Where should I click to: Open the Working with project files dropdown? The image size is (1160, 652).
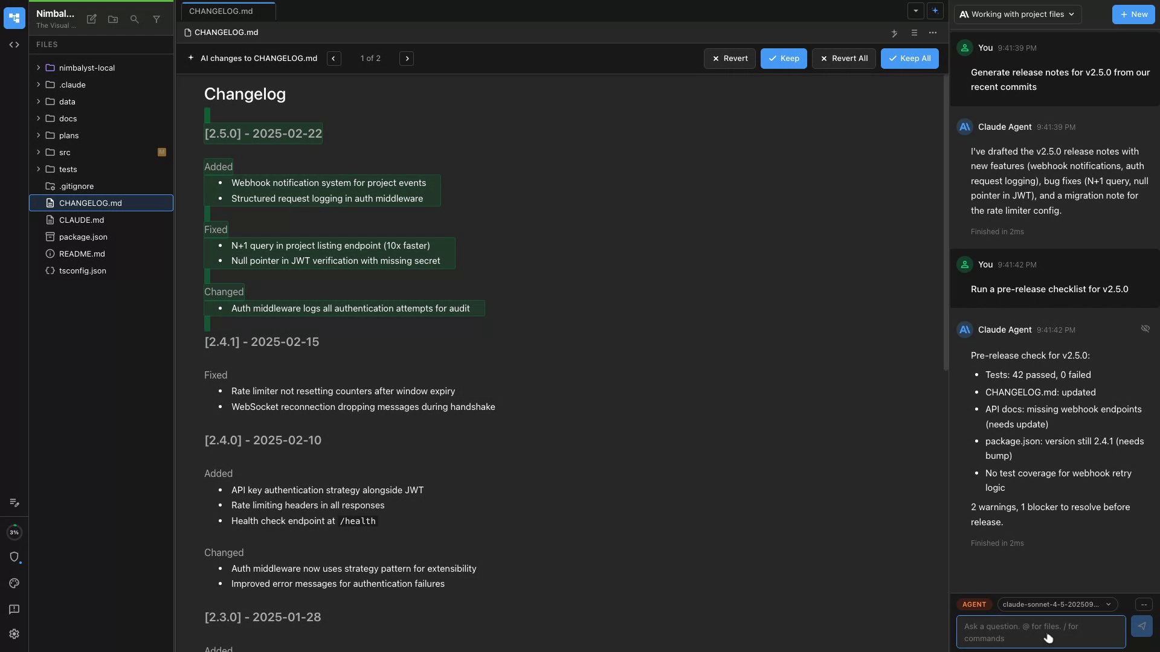tap(1017, 14)
